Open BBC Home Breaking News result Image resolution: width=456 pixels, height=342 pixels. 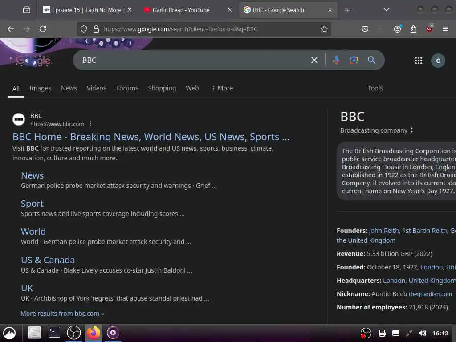pyautogui.click(x=151, y=137)
